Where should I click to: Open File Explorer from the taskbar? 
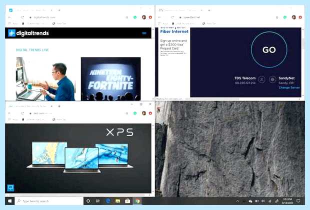tap(118, 201)
